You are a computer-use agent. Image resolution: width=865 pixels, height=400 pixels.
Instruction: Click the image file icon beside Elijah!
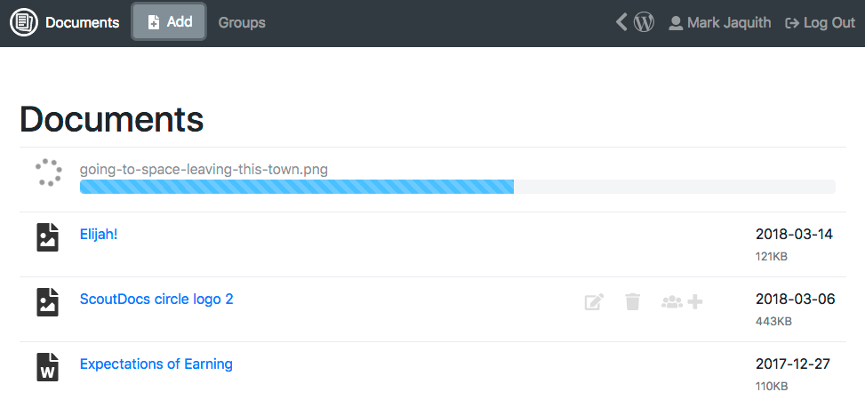click(x=48, y=237)
